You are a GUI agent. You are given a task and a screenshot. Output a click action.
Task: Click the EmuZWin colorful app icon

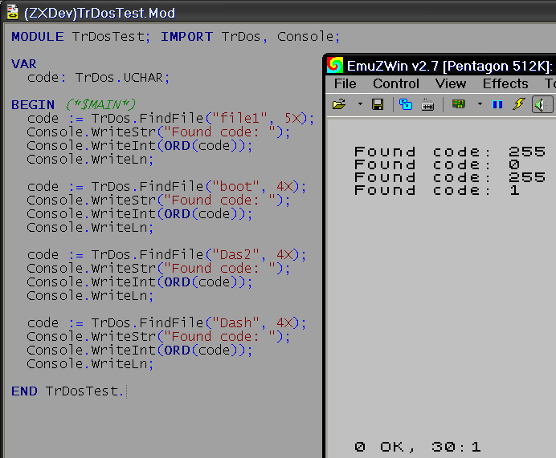coord(335,65)
